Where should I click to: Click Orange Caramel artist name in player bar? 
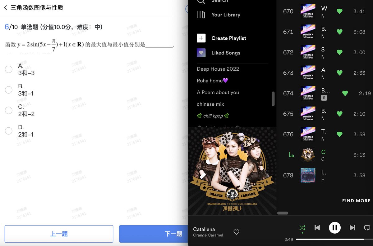(208, 235)
